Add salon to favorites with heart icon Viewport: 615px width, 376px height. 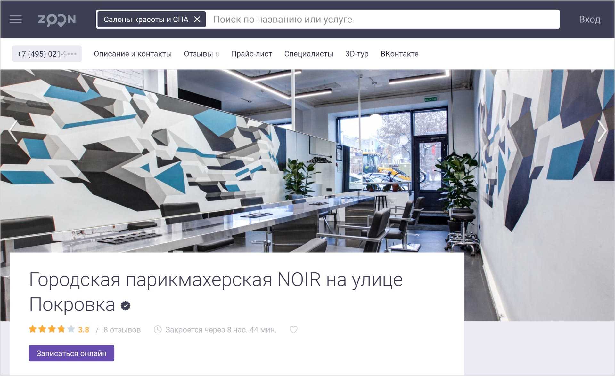(x=293, y=329)
